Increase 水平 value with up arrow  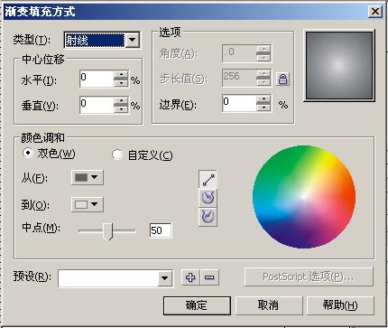121,75
